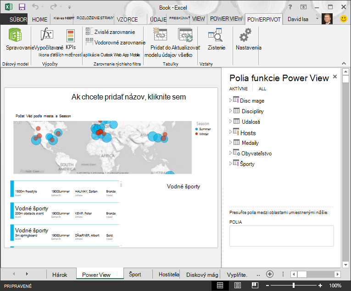Select Summer in the Season legend
This screenshot has width=351, height=291.
tap(203, 129)
